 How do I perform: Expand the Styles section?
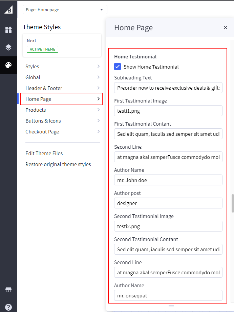(x=63, y=67)
